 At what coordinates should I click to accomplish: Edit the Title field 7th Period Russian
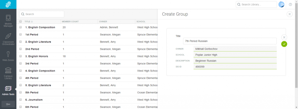point(230,41)
